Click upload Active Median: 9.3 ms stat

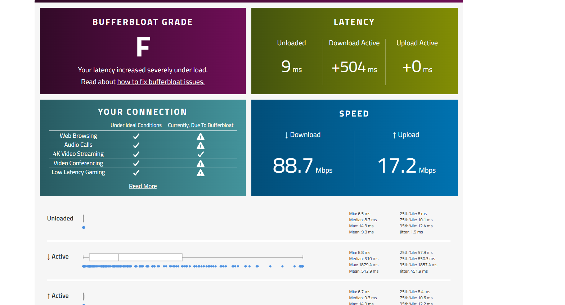click(363, 298)
